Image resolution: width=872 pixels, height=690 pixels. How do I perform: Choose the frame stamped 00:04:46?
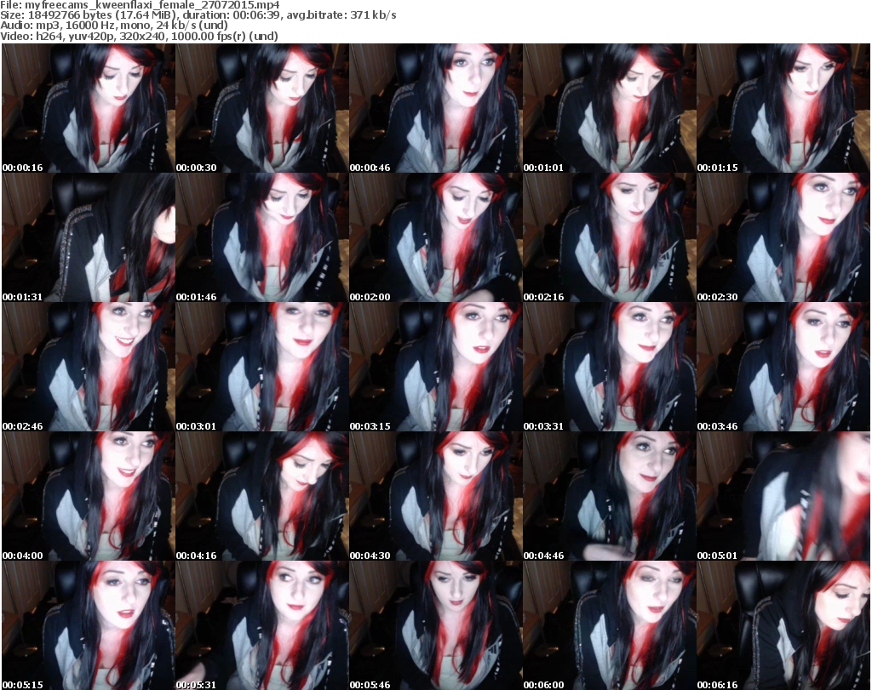pyautogui.click(x=610, y=497)
